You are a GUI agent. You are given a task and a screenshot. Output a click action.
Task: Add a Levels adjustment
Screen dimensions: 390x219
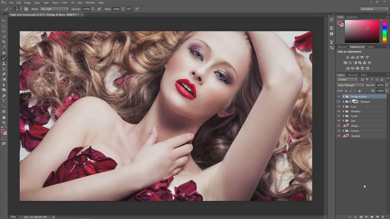click(352, 58)
